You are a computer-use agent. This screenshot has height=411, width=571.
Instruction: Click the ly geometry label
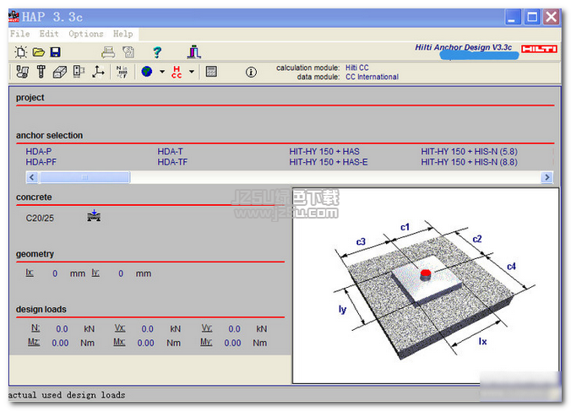pyautogui.click(x=95, y=273)
